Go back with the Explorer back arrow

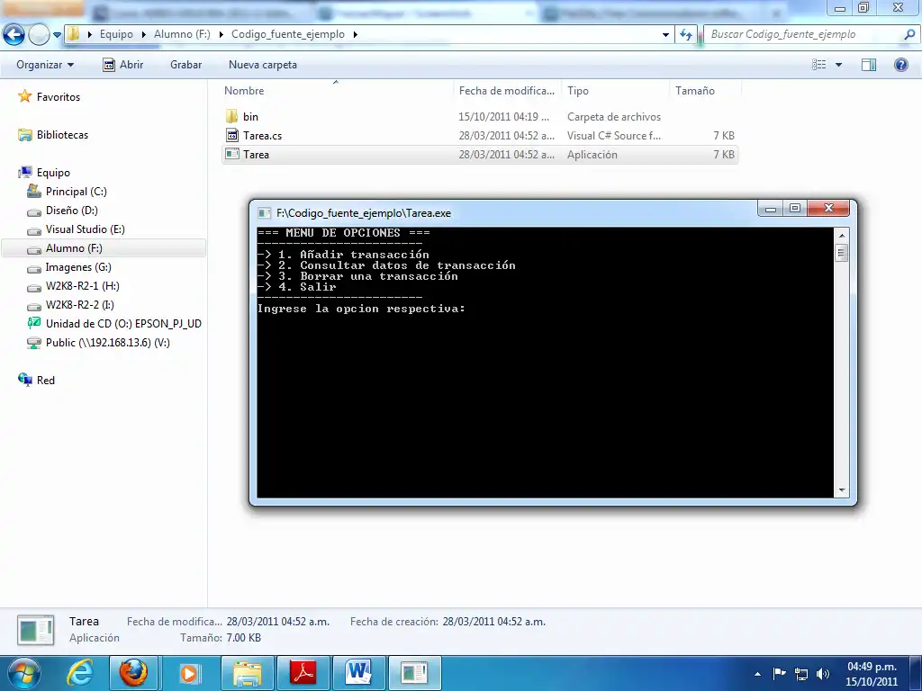click(14, 35)
